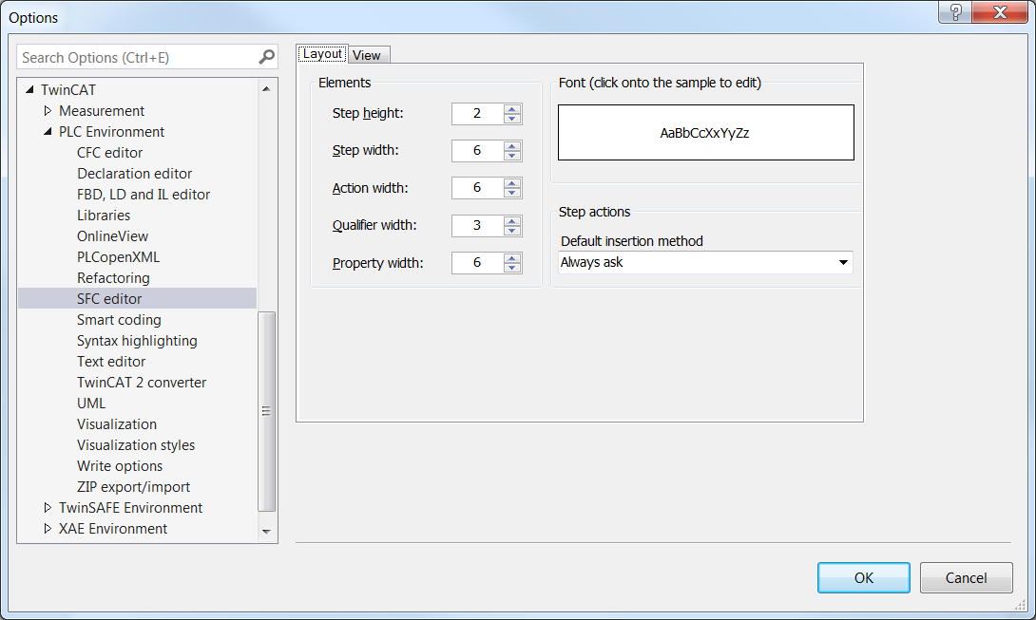Click the tree scrollbar up arrow
Image resolution: width=1036 pixels, height=620 pixels.
266,89
